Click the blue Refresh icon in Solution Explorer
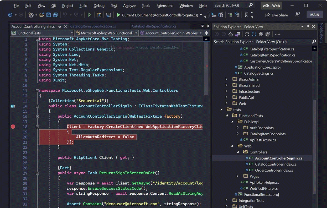 (254, 34)
